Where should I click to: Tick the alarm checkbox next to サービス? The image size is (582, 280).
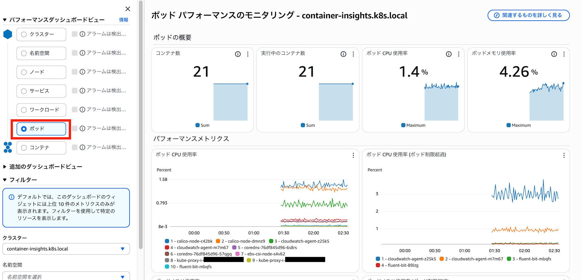point(75,91)
